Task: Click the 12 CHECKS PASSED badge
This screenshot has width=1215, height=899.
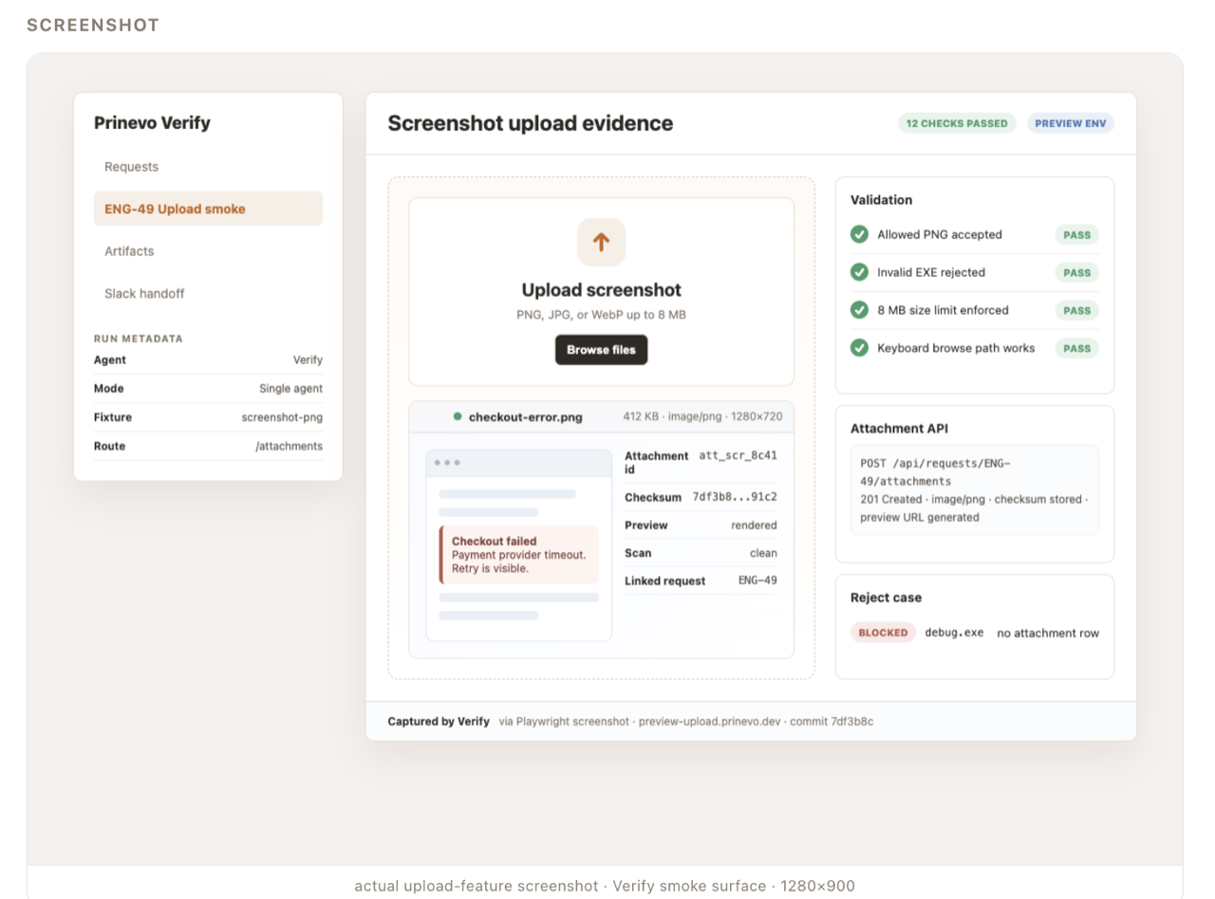Action: click(x=957, y=123)
